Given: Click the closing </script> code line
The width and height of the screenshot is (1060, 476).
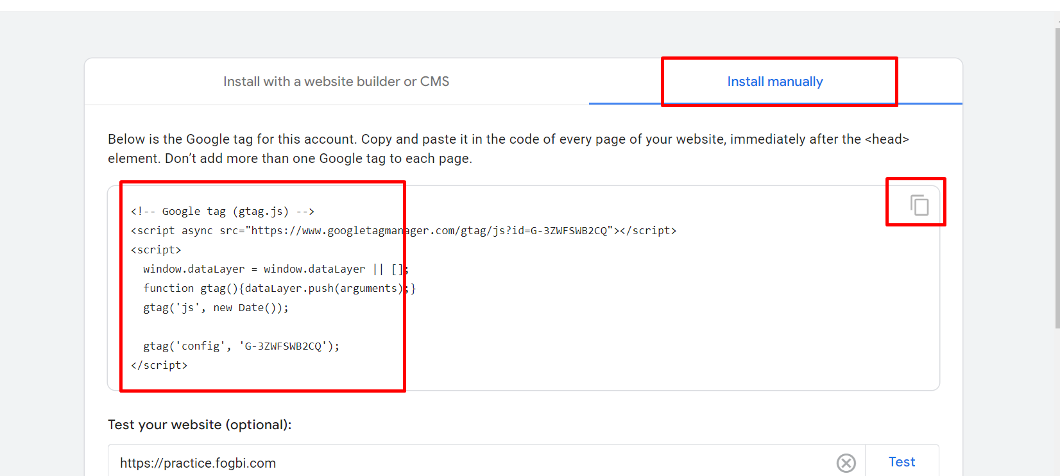Looking at the screenshot, I should [159, 365].
